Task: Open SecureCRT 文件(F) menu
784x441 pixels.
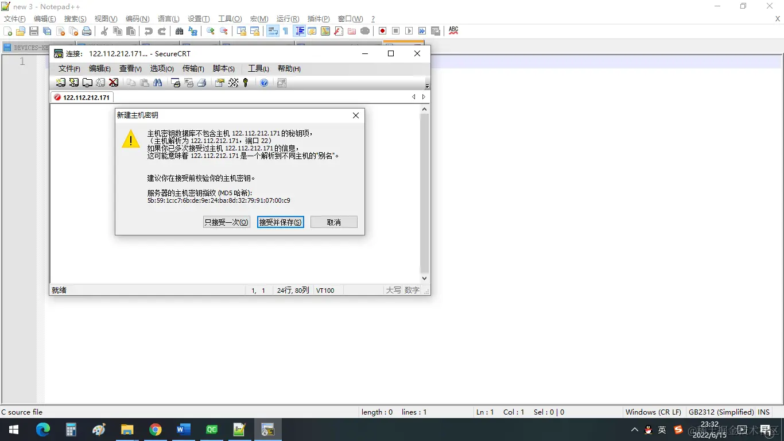Action: point(69,69)
